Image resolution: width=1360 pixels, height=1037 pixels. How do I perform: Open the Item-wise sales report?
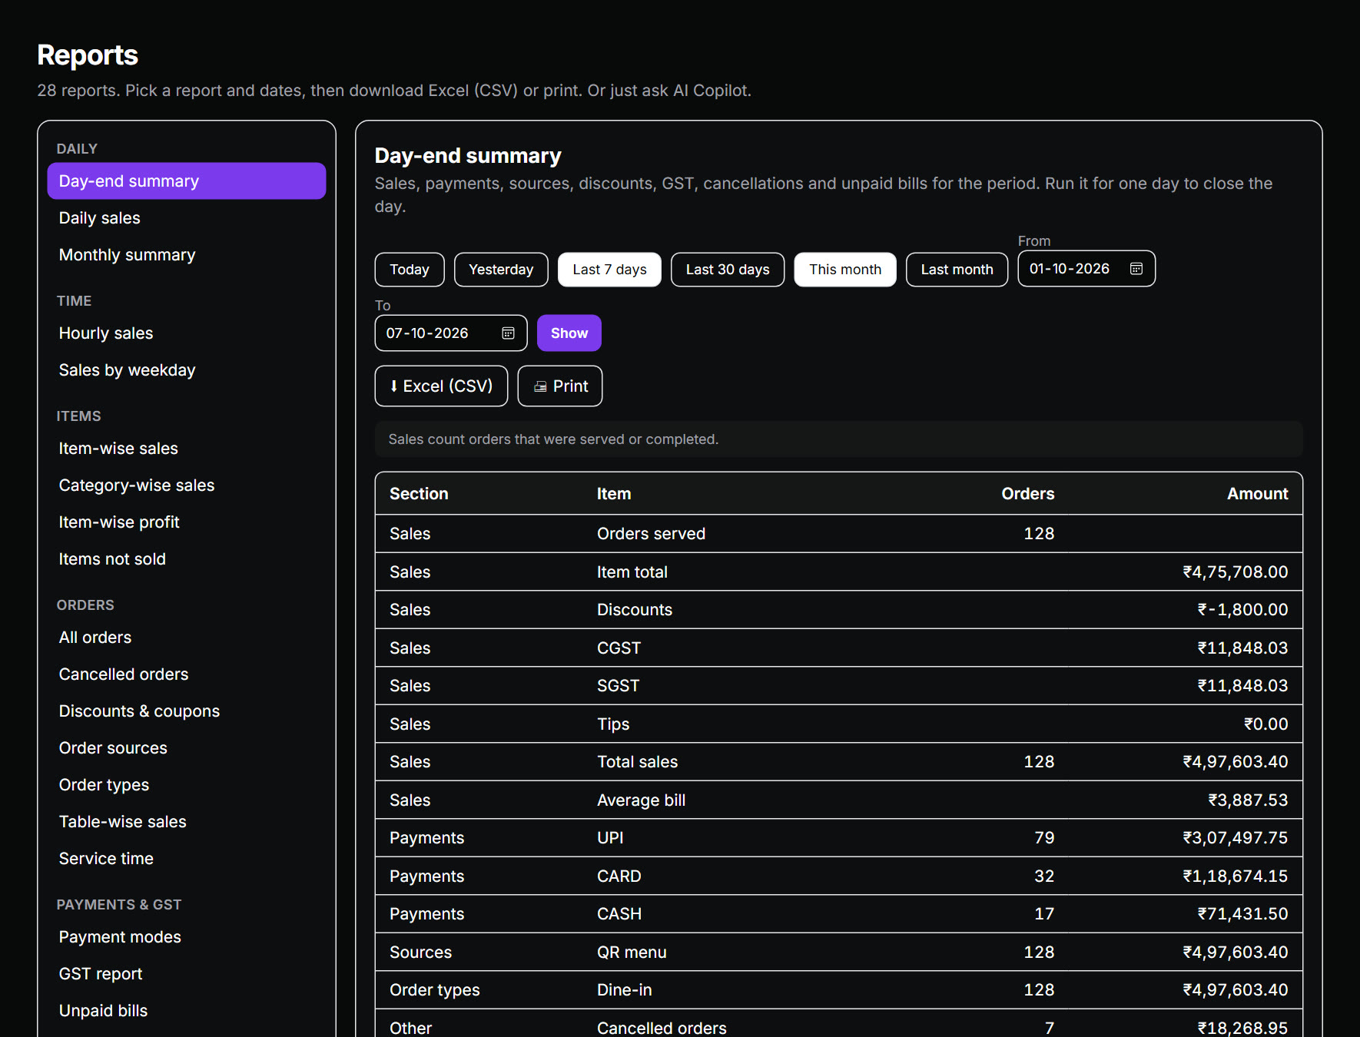click(187, 449)
